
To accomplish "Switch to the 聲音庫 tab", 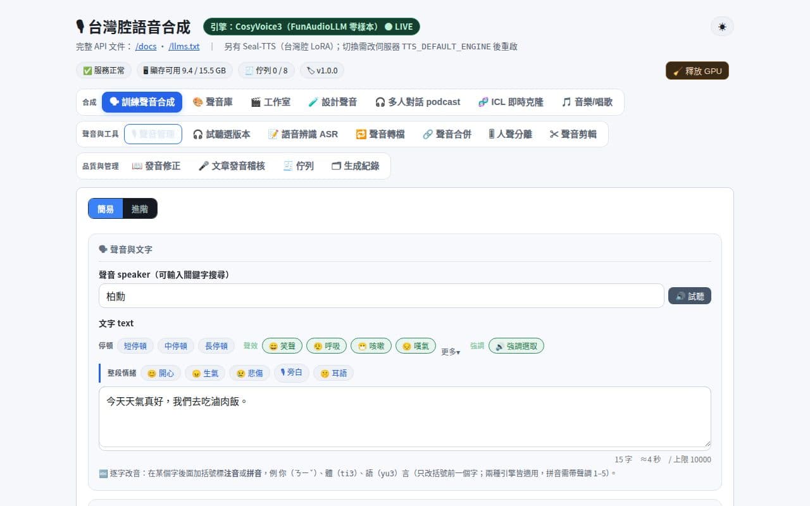I will (212, 102).
